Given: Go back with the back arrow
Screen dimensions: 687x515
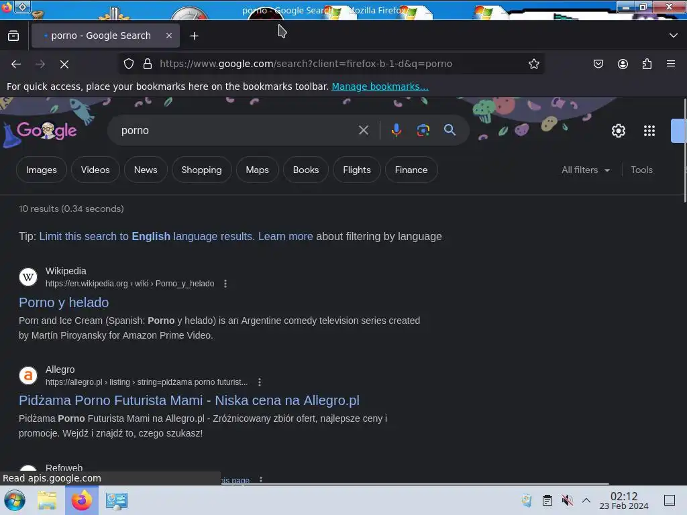Looking at the screenshot, I should (x=16, y=64).
